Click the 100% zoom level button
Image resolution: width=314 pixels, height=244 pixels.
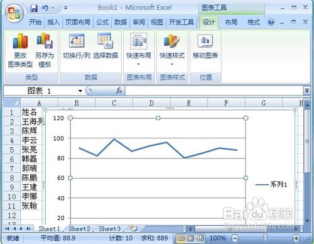[x=218, y=238]
